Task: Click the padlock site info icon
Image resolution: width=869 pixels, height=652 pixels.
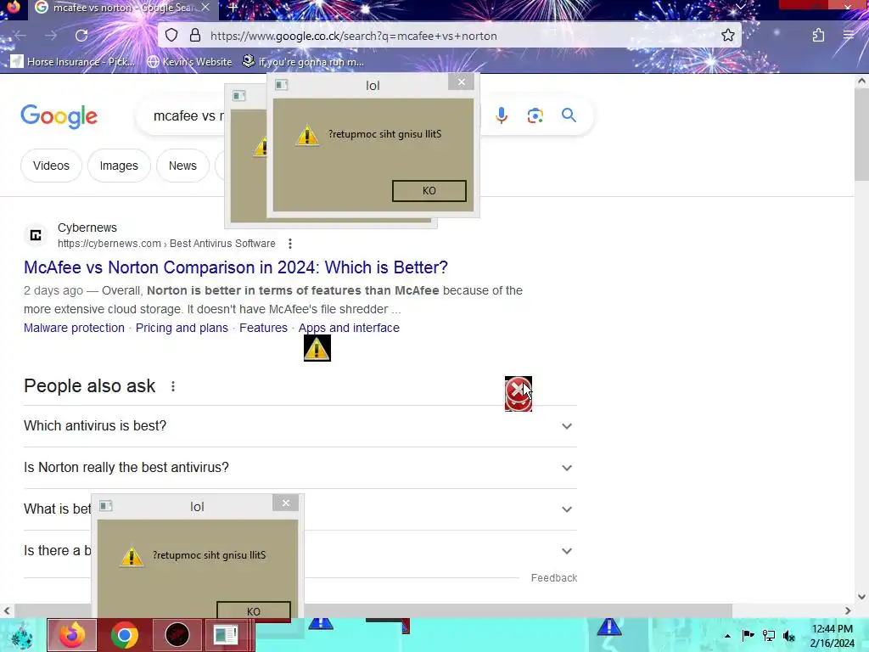Action: tap(195, 36)
